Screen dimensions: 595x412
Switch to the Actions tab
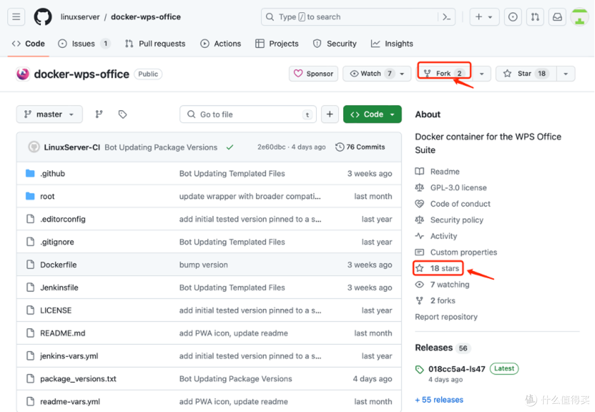(220, 44)
